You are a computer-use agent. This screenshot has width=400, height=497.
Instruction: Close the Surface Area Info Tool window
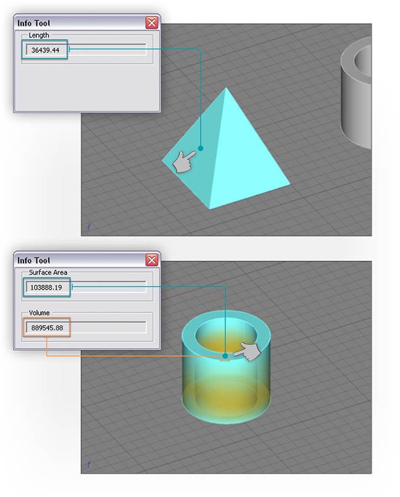click(151, 260)
